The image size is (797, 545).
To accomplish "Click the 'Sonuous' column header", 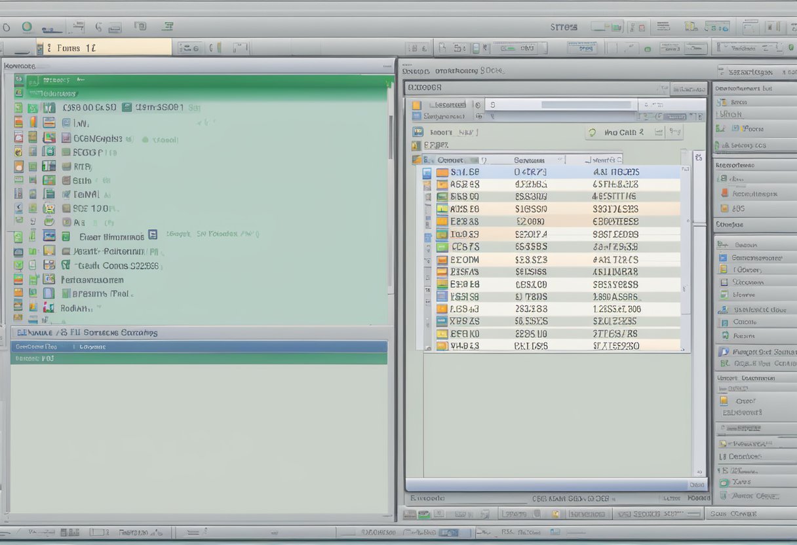I will click(530, 160).
